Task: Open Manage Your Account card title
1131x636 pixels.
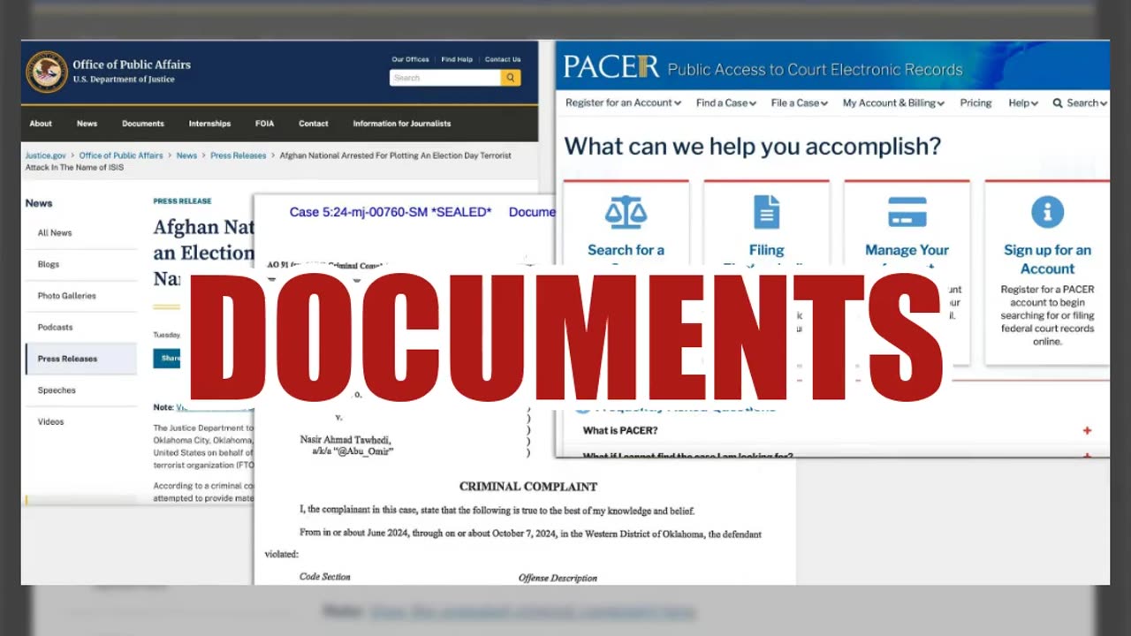Action: 907,252
